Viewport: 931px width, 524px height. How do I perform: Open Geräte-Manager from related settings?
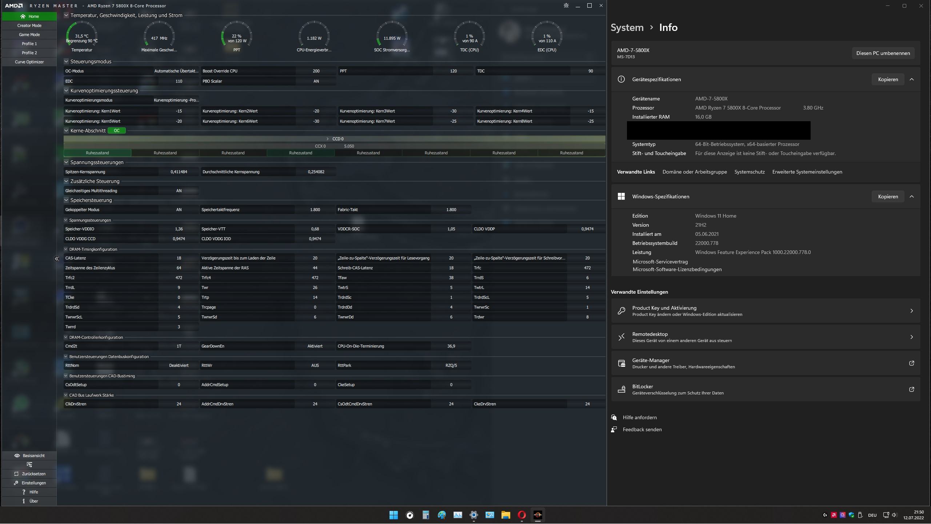766,363
